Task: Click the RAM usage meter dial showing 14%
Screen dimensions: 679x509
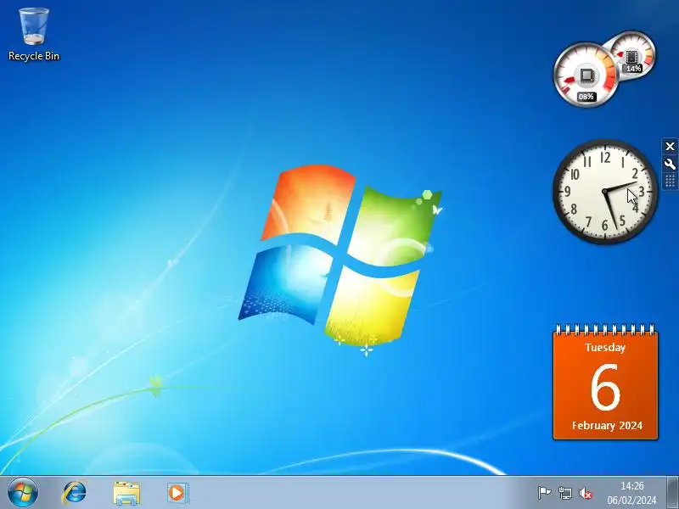Action: 634,54
